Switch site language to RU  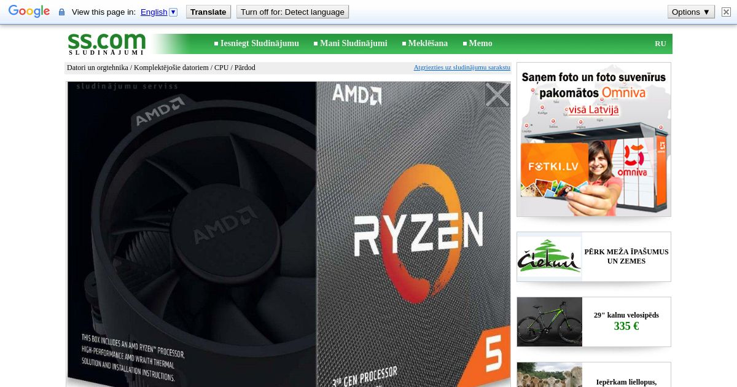660,44
